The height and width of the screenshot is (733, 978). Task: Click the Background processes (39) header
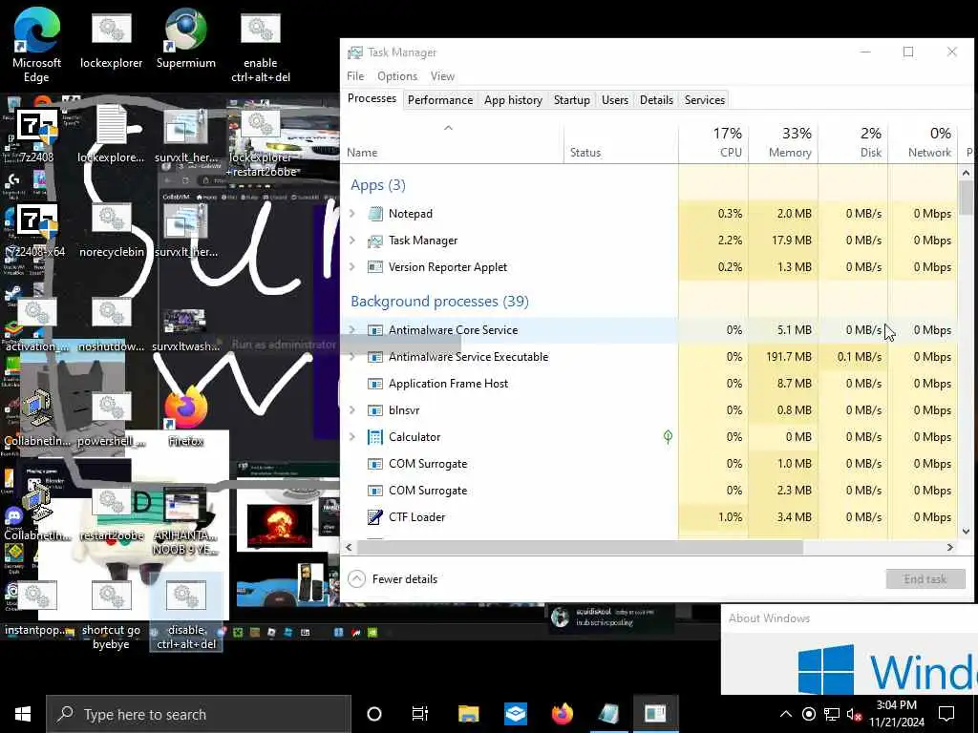439,302
